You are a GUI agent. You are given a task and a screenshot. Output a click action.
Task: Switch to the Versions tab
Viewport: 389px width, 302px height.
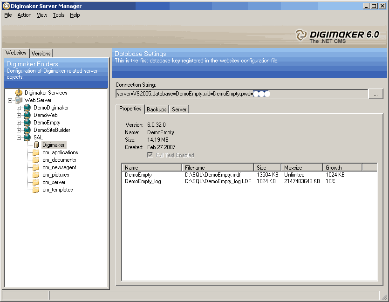coord(41,54)
